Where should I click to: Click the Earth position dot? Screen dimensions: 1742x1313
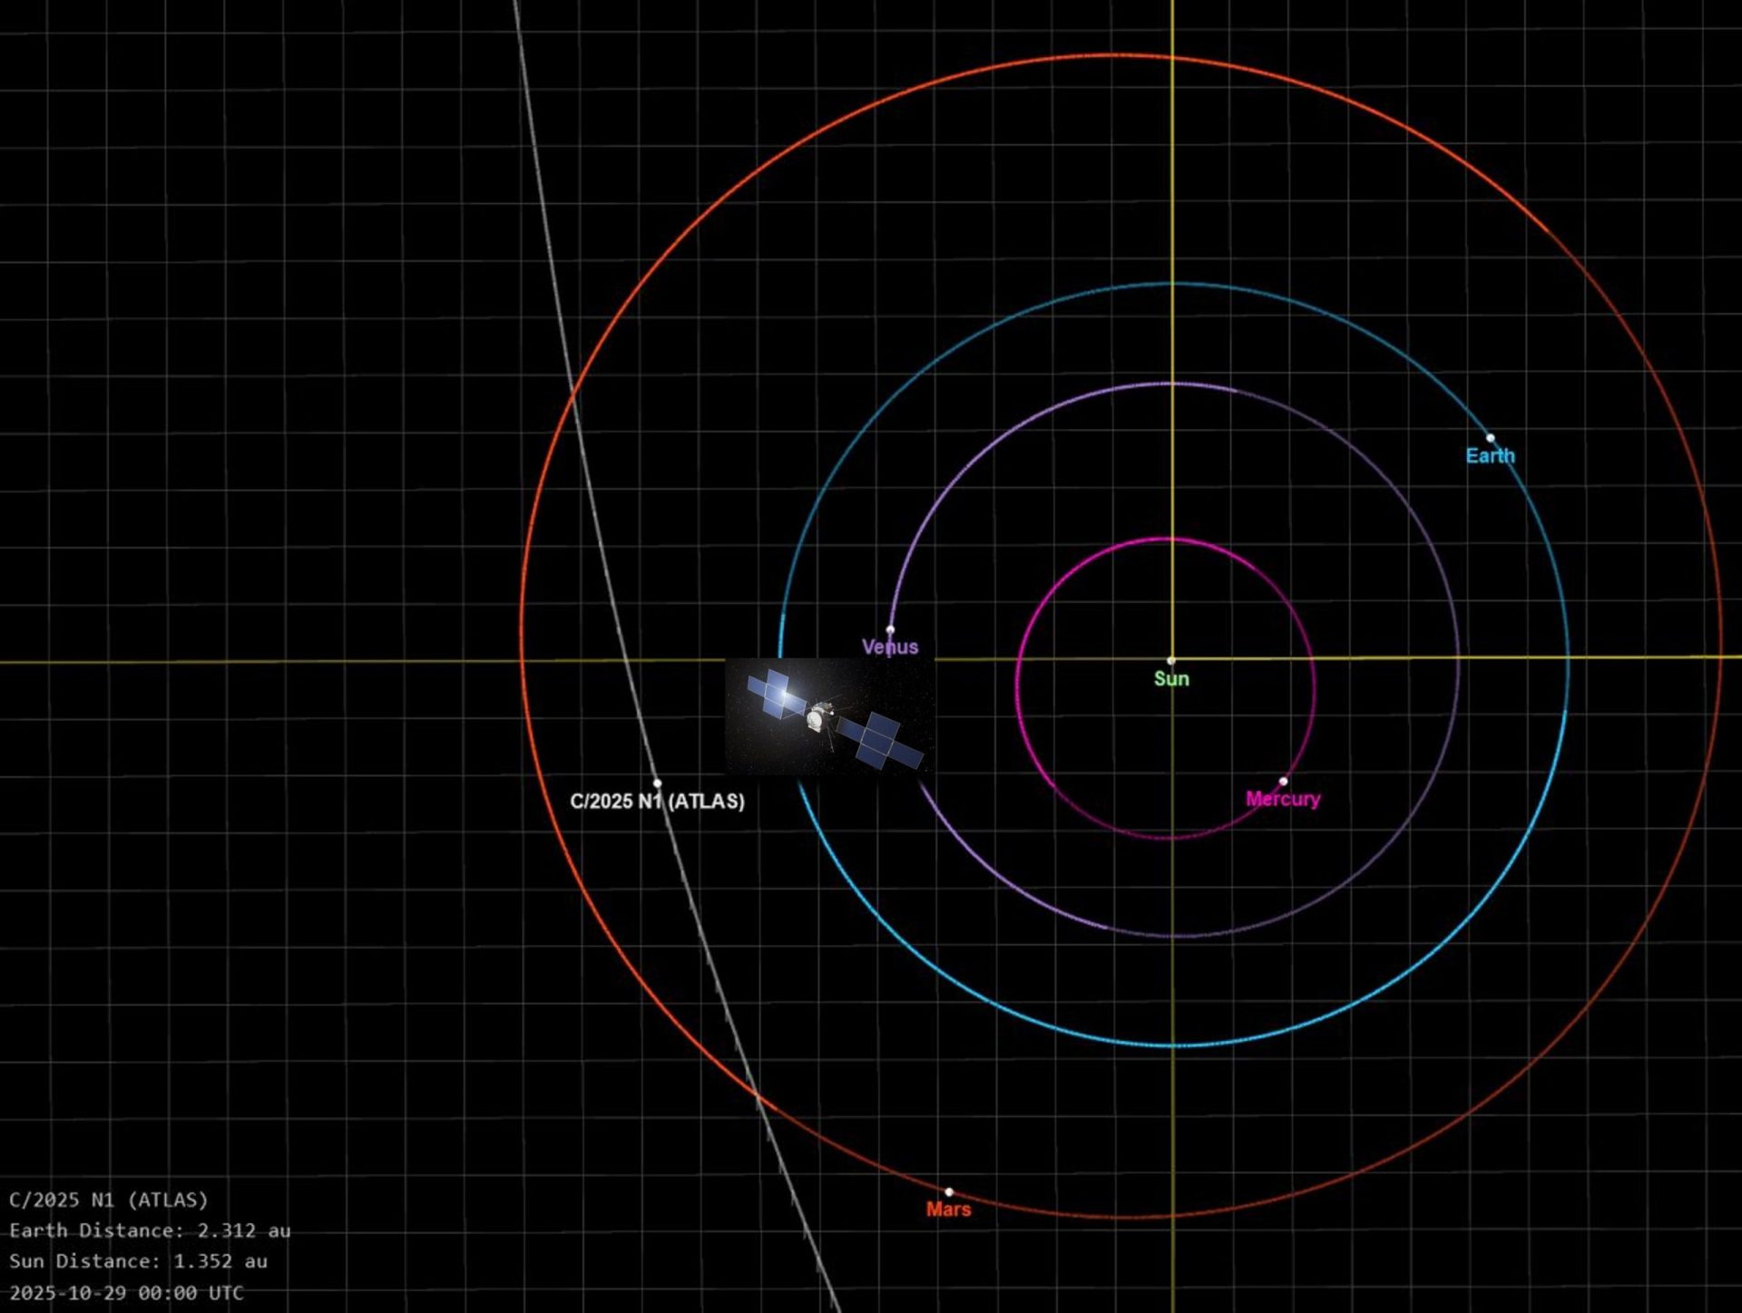(1490, 438)
